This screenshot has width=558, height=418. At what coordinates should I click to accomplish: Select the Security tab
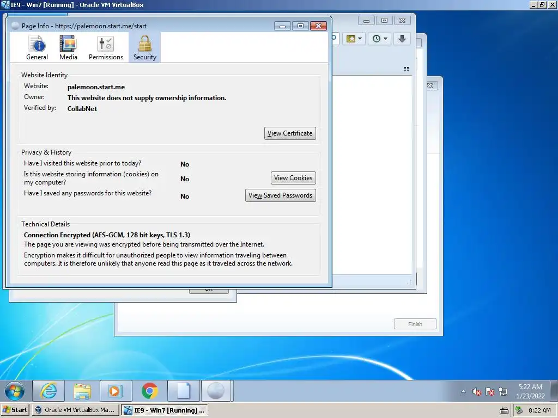[x=145, y=48]
